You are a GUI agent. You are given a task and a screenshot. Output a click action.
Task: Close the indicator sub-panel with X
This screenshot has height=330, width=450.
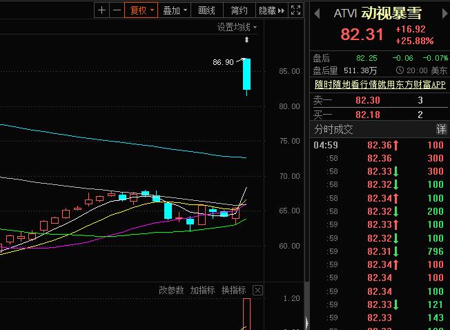(x=257, y=291)
